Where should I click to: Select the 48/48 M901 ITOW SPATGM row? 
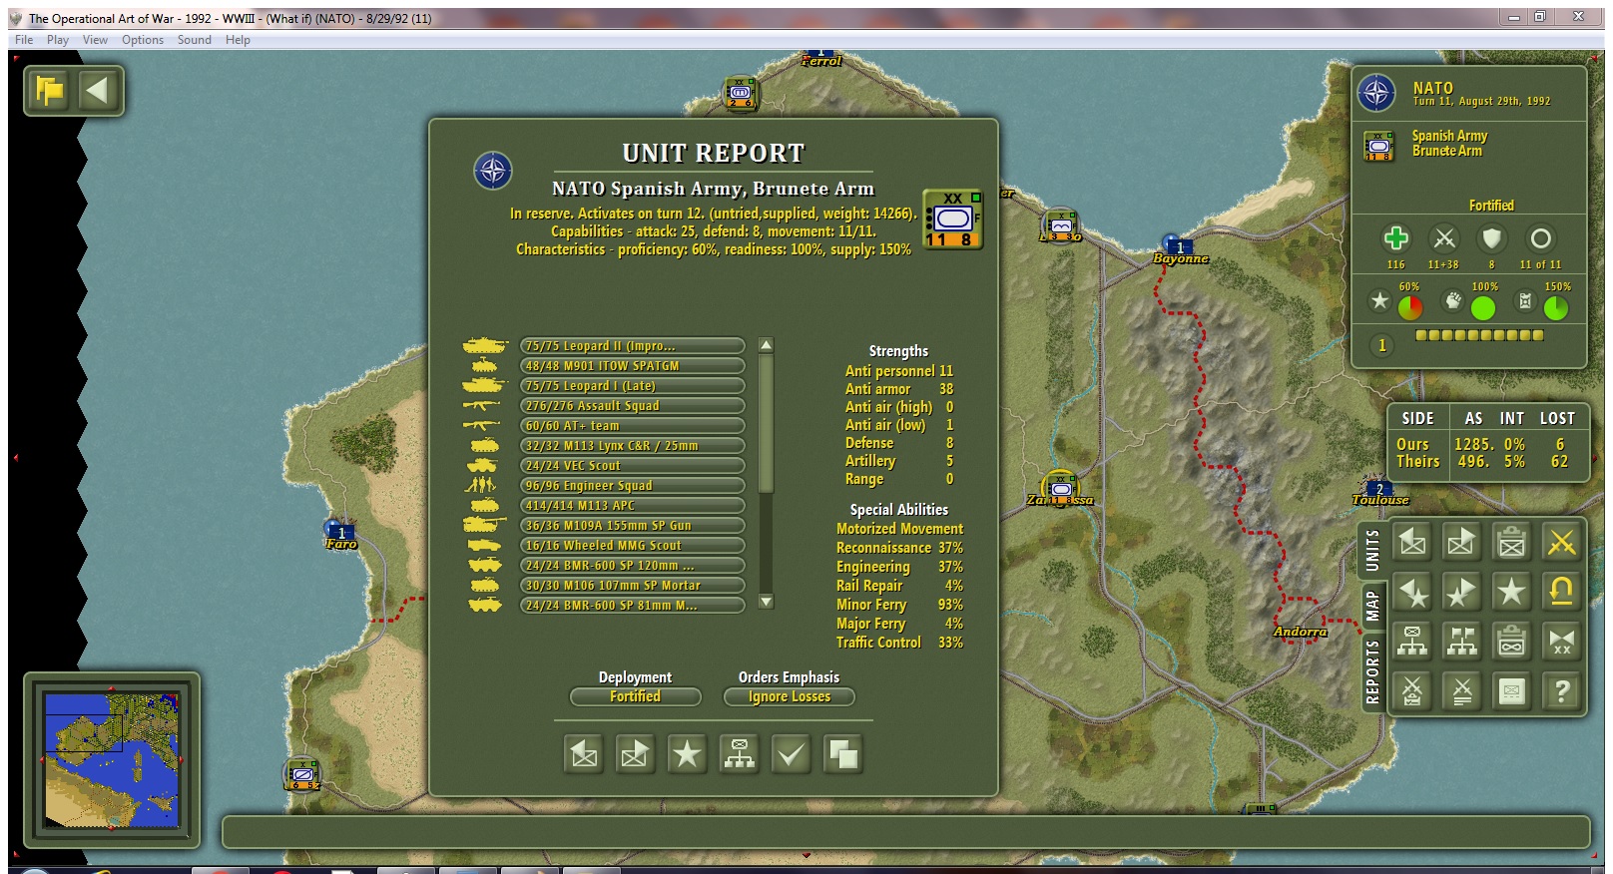tap(633, 366)
